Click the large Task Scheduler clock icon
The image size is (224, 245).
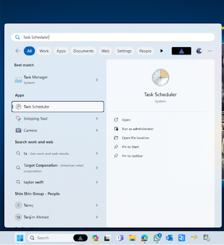pos(161,77)
